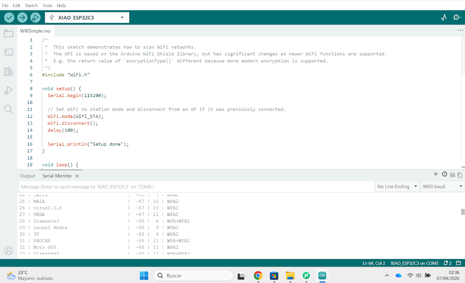This screenshot has width=465, height=283.
Task: Open the account profile icon
Action: pos(8,251)
